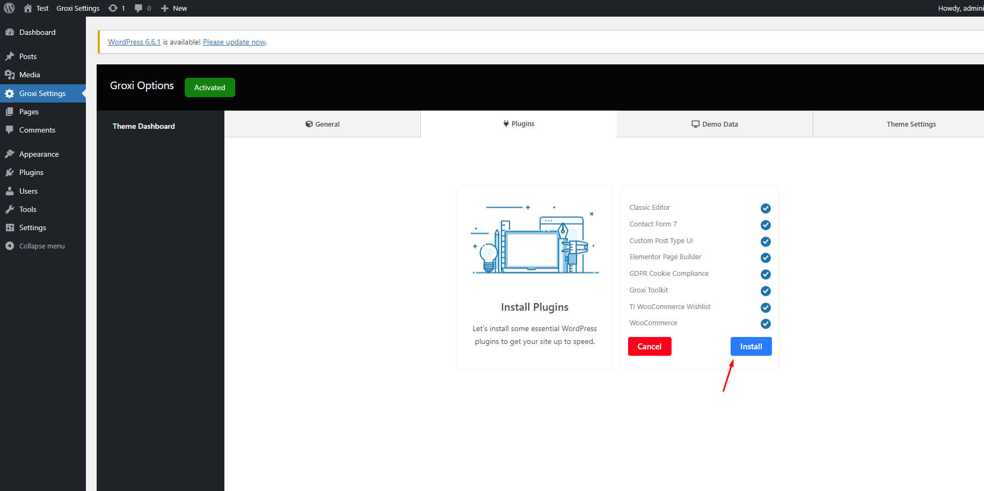Uncheck Custom Post Type UI plugin
The image size is (984, 491).
click(766, 241)
